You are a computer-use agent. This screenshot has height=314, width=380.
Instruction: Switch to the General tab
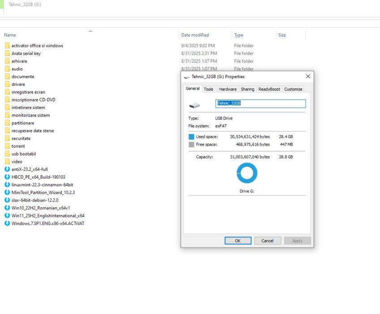coord(193,88)
